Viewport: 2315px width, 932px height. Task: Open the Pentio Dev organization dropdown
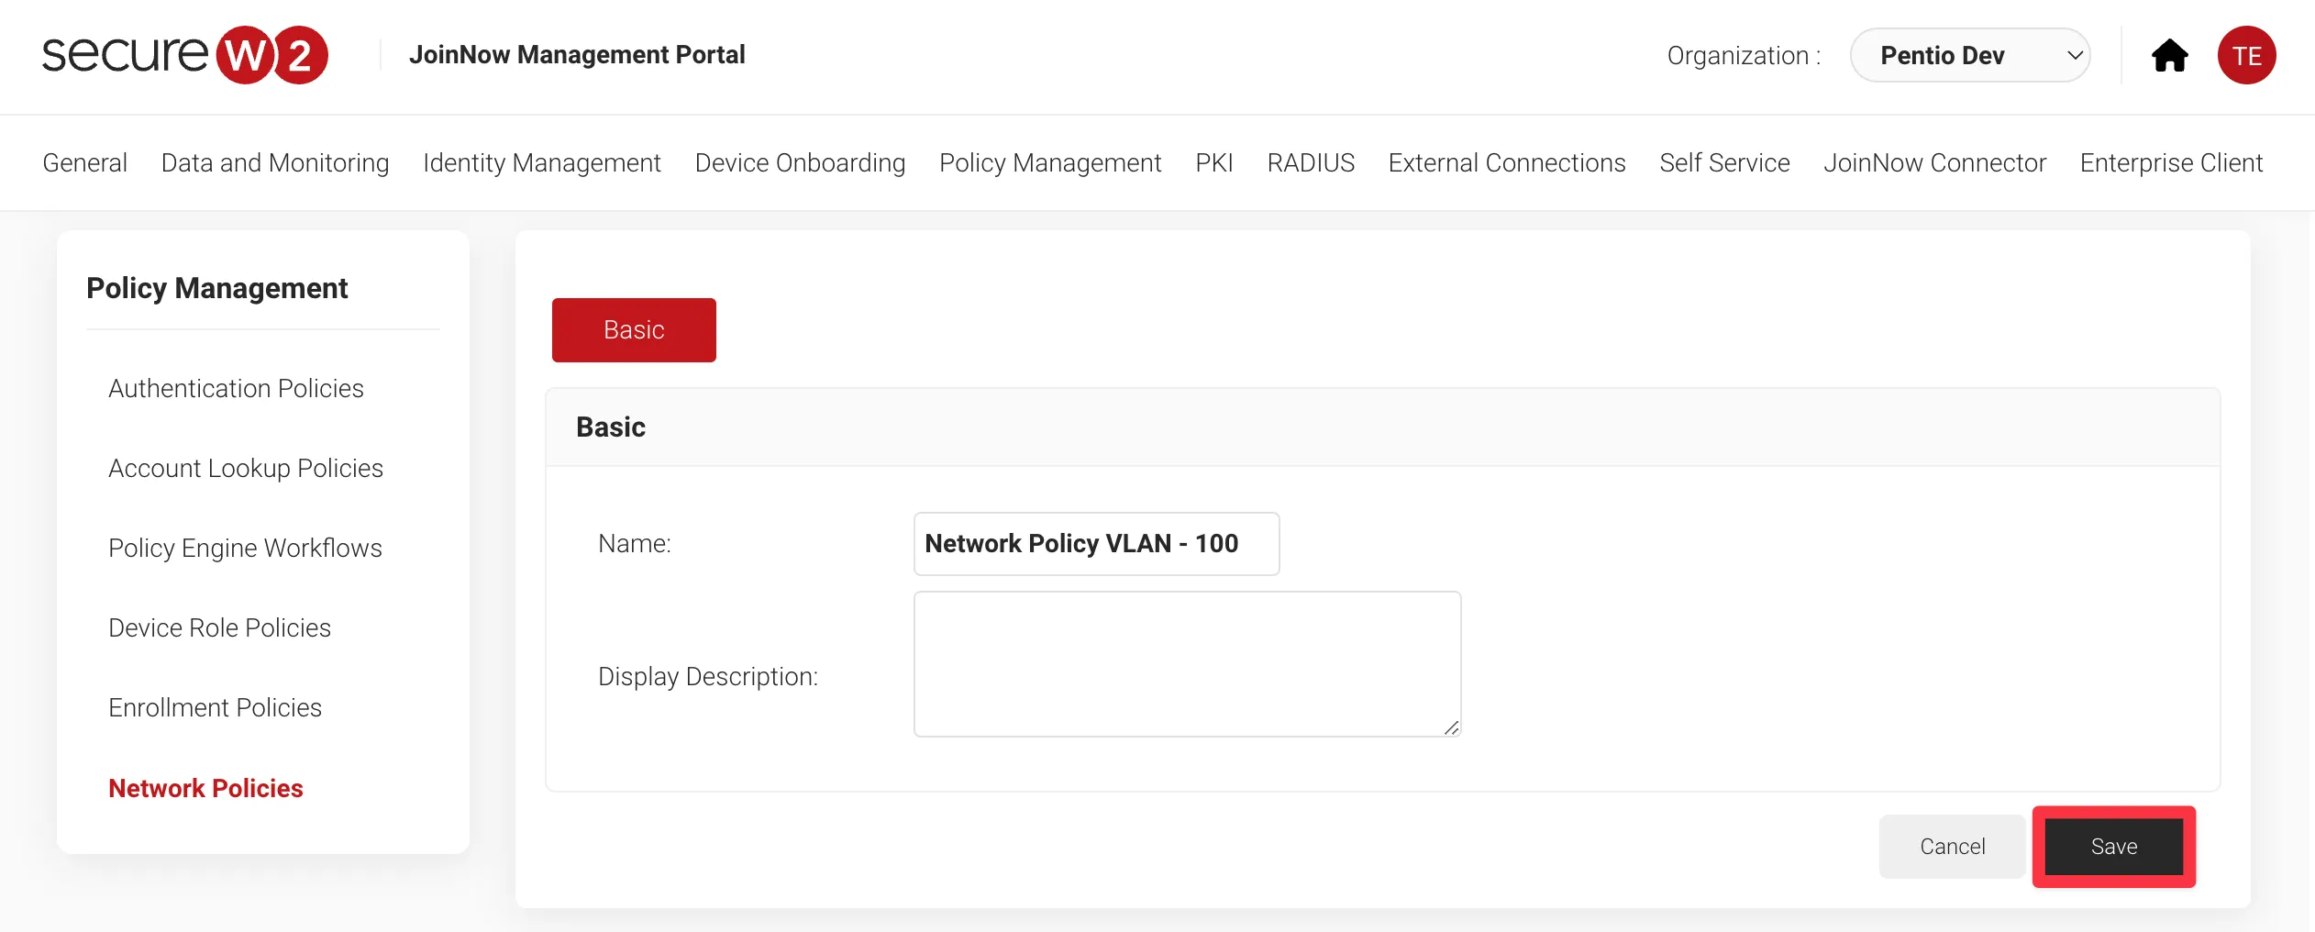point(1970,55)
